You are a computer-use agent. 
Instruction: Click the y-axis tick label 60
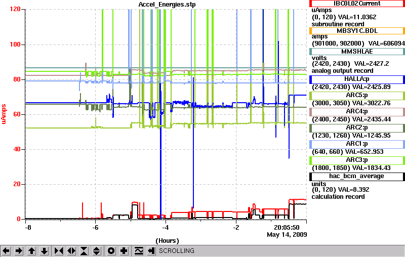pyautogui.click(x=17, y=114)
